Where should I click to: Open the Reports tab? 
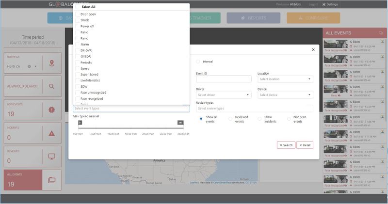point(253,18)
